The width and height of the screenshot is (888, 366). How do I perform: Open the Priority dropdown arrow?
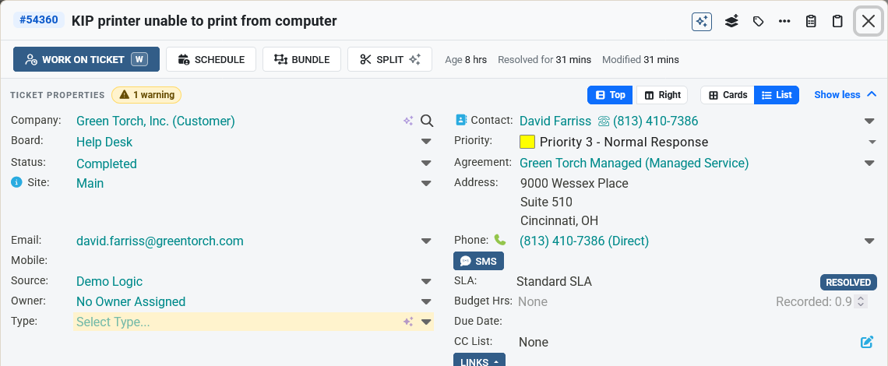pyautogui.click(x=872, y=143)
